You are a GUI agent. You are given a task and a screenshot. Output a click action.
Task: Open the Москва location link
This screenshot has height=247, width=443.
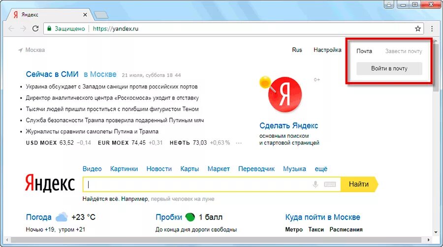coord(35,50)
